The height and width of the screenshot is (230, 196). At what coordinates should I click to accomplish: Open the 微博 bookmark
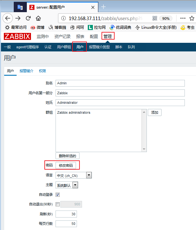click(37, 27)
